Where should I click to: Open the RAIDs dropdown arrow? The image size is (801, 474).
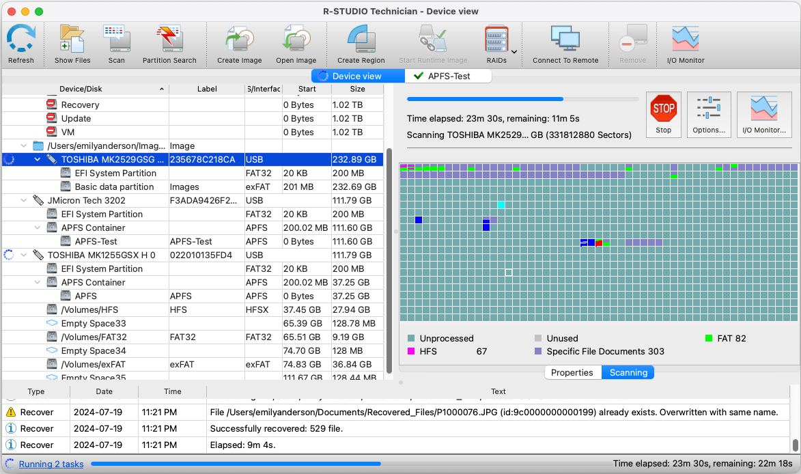click(514, 52)
